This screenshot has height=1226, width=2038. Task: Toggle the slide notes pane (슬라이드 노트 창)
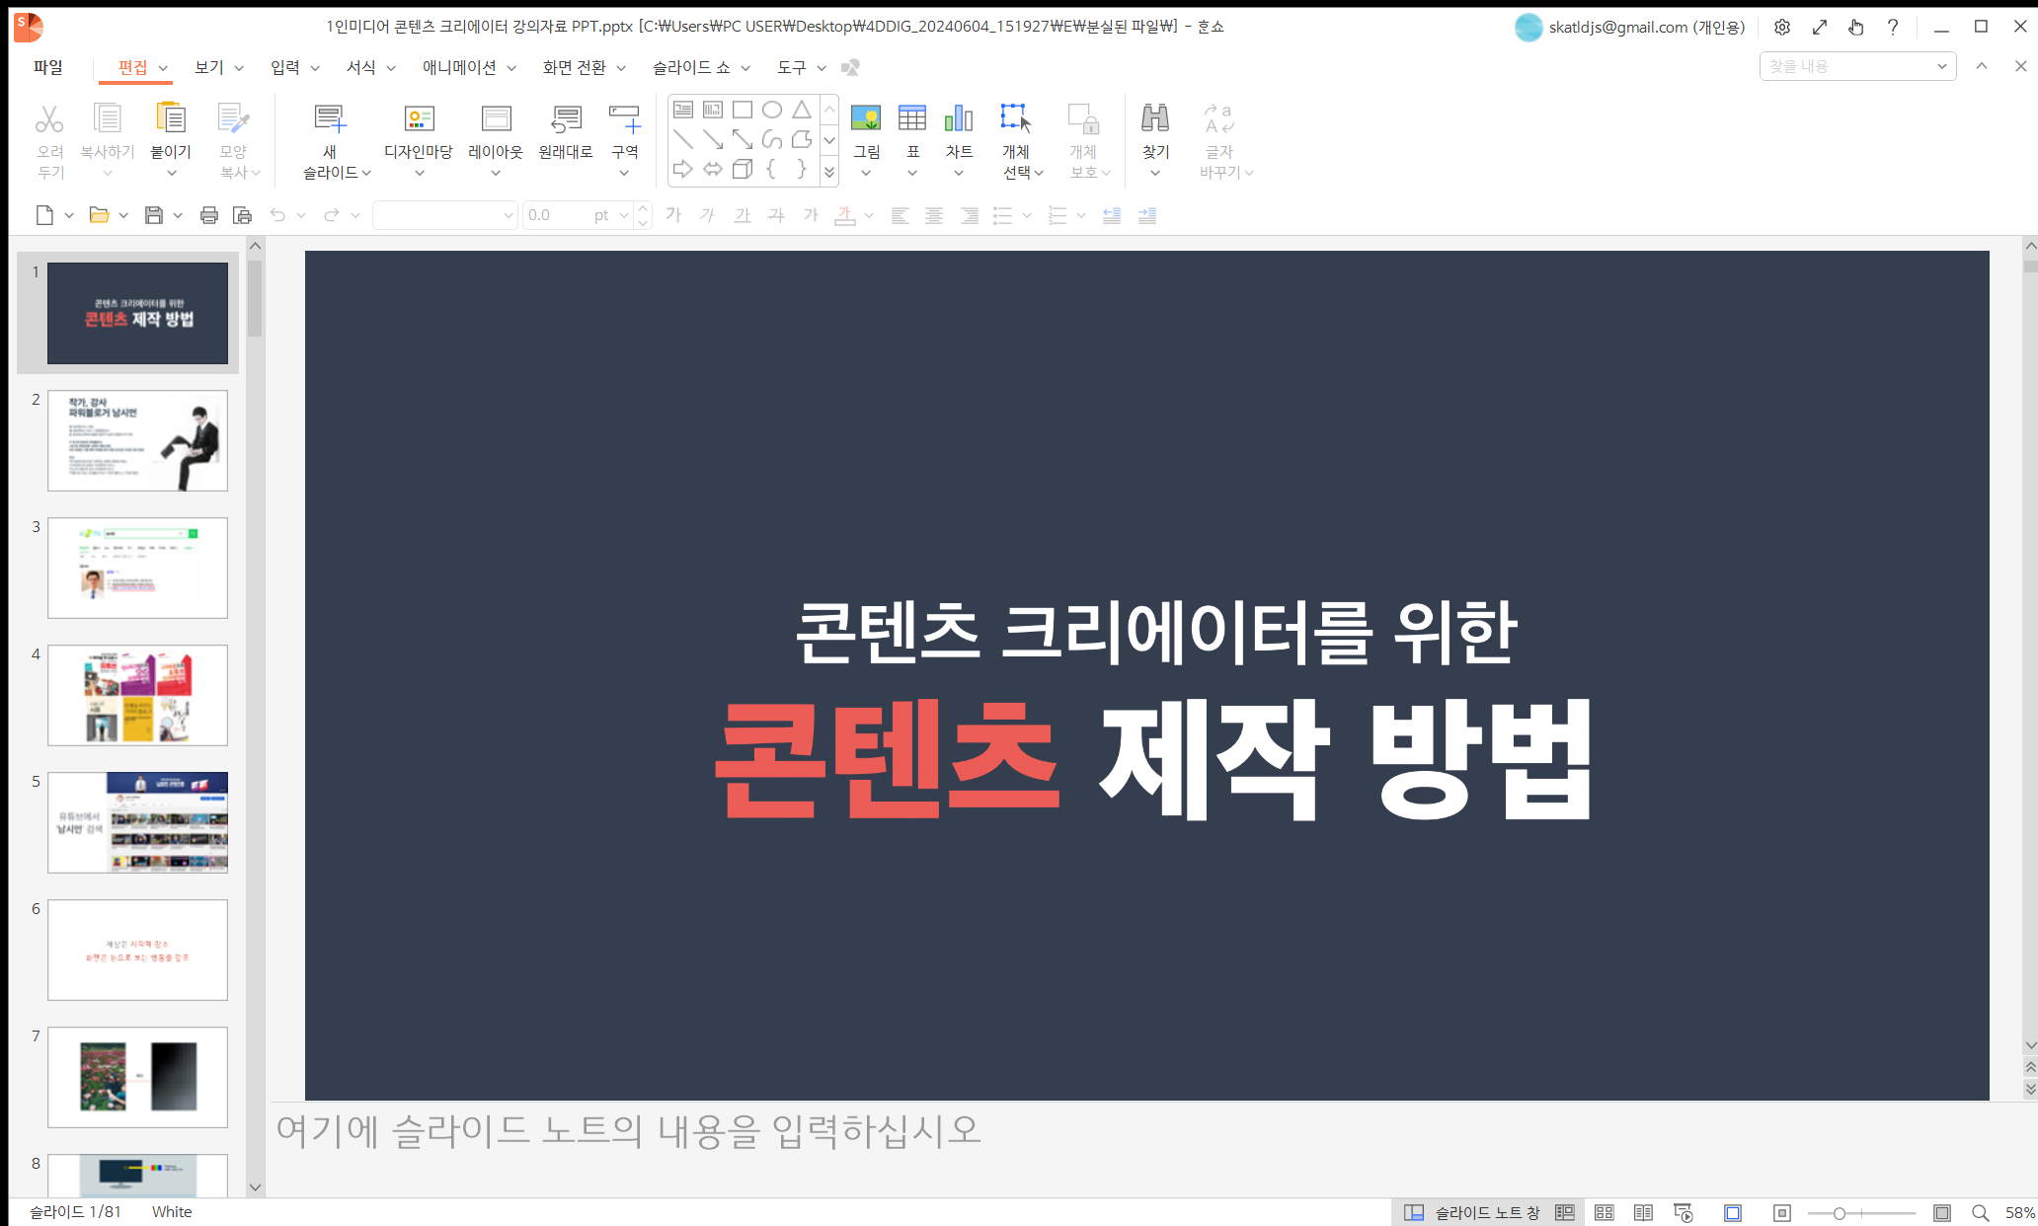pos(1472,1212)
